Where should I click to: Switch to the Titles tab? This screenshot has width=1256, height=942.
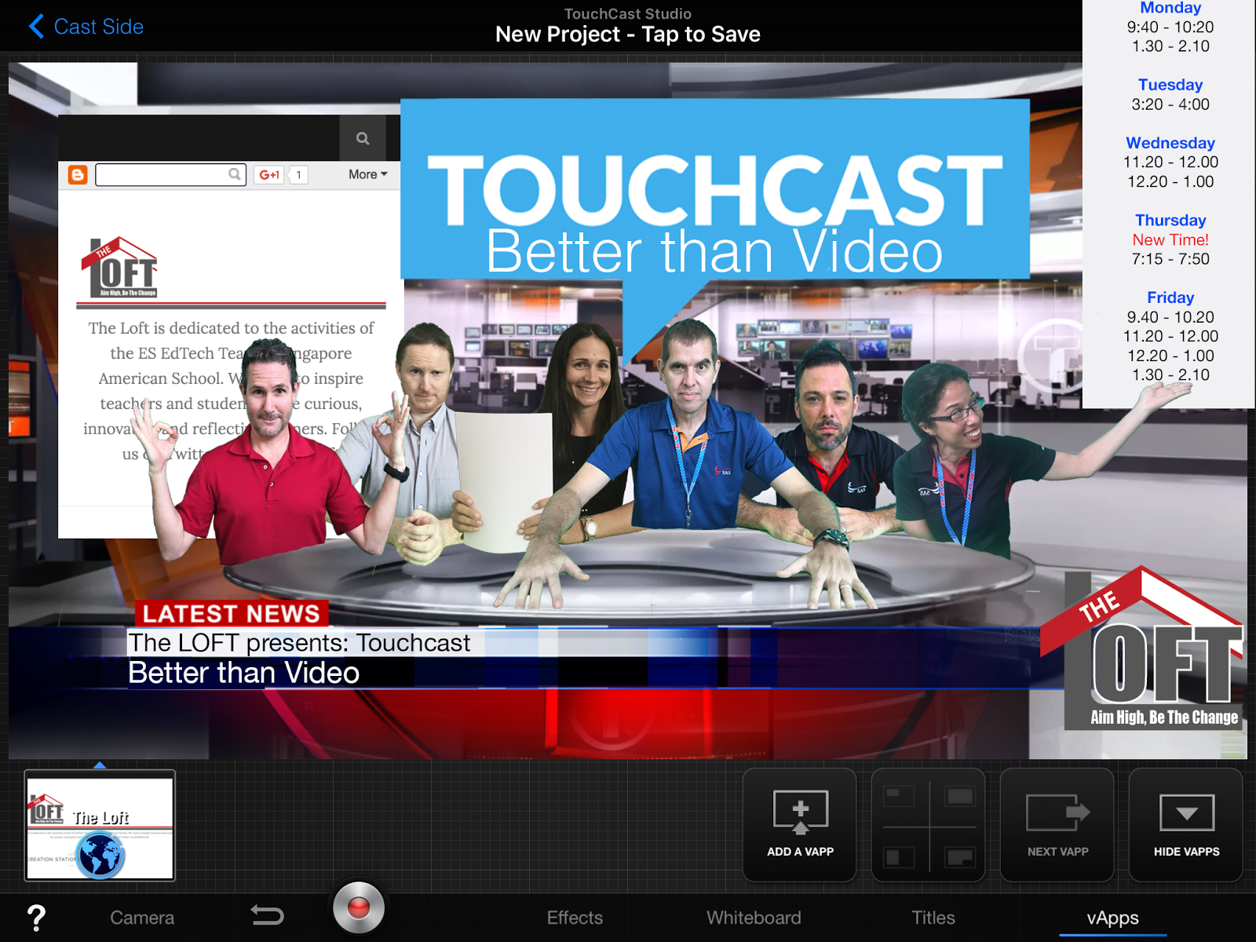pyautogui.click(x=933, y=917)
